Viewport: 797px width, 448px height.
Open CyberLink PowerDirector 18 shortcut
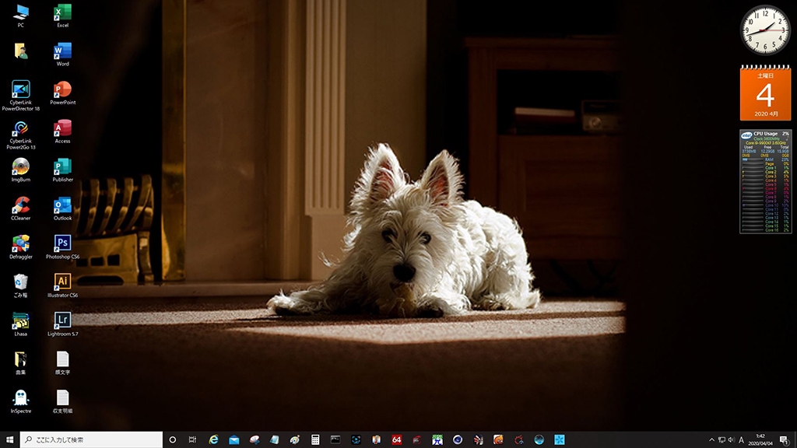point(20,96)
